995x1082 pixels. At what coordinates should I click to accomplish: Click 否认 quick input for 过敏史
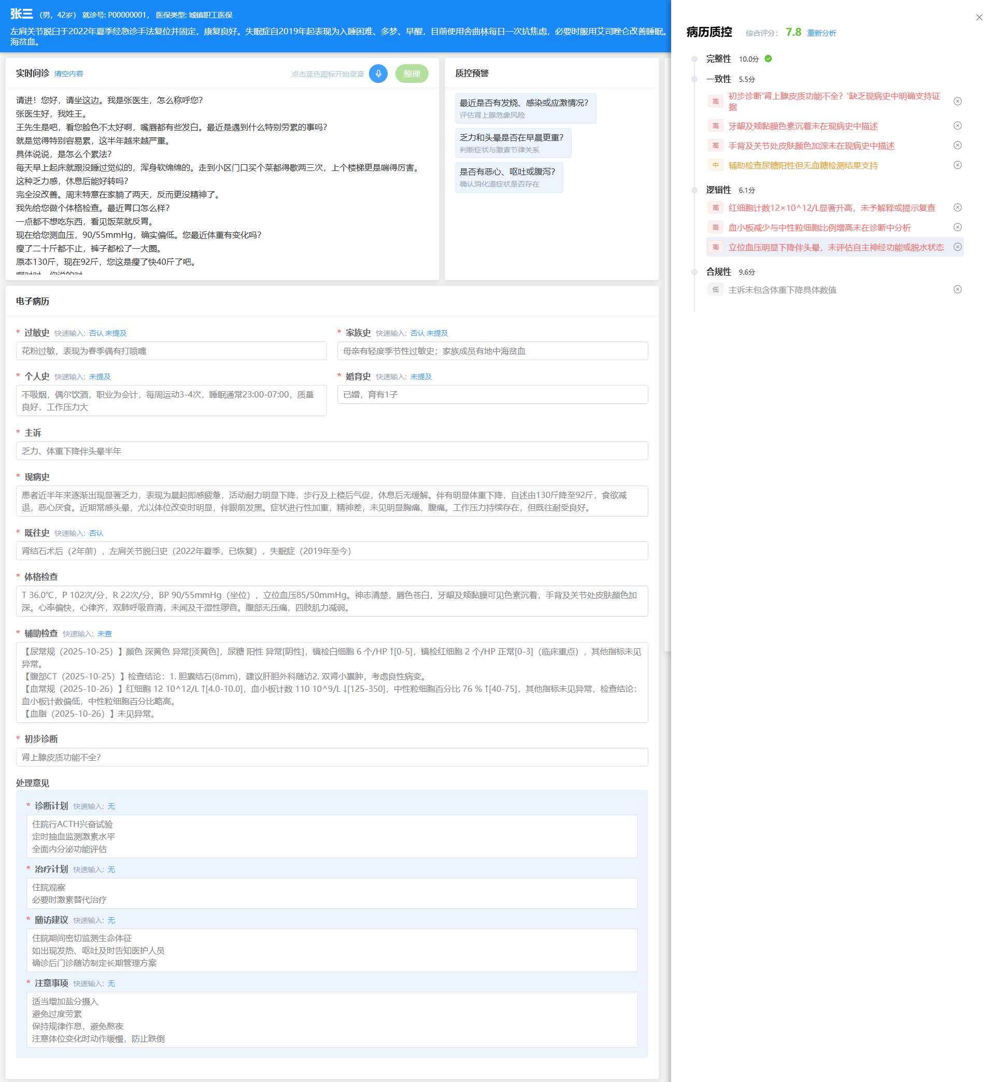point(96,333)
